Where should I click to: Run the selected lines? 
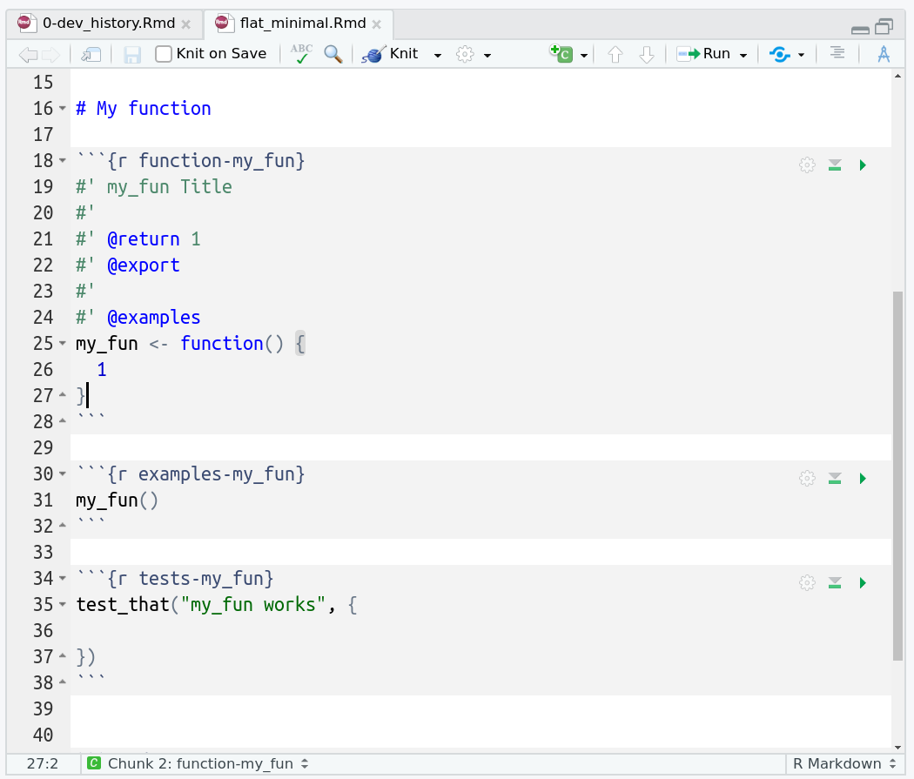[x=703, y=54]
